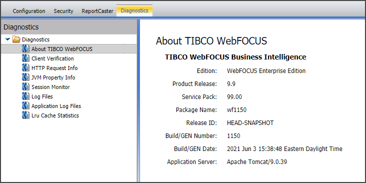Open About TIBCO WebFOCUS tree entry
Screen dimensions: 366x183
(62, 49)
